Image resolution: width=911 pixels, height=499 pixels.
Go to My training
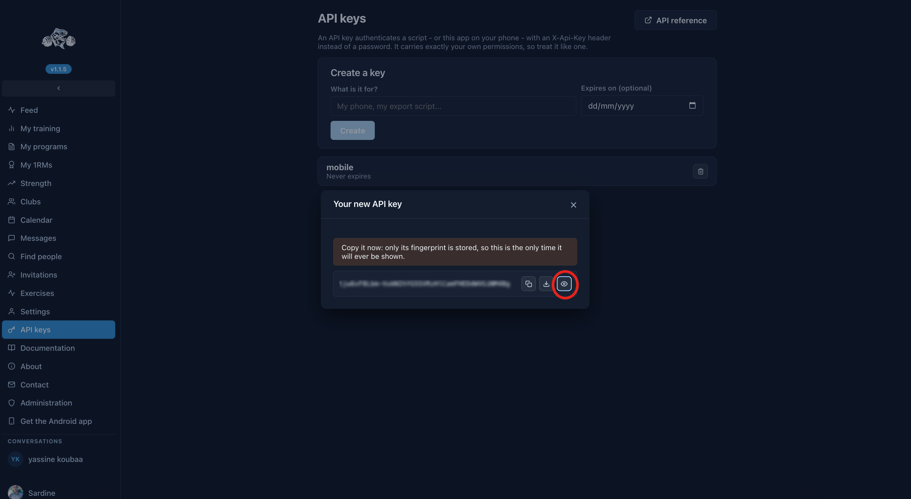point(58,129)
